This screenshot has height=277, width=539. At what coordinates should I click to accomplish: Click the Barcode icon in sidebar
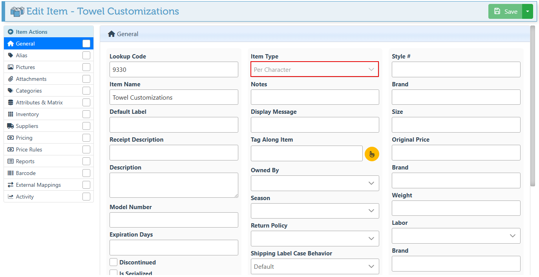[x=11, y=173]
